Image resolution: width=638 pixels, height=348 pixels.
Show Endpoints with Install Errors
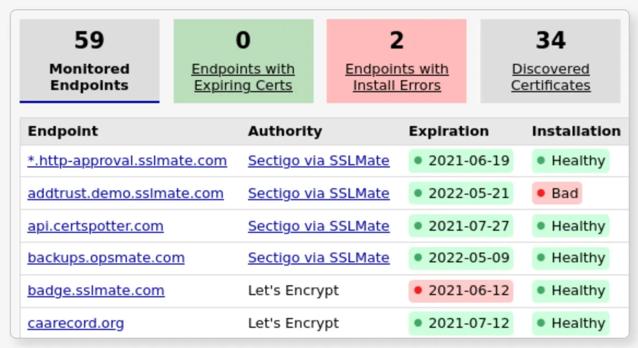pyautogui.click(x=397, y=77)
